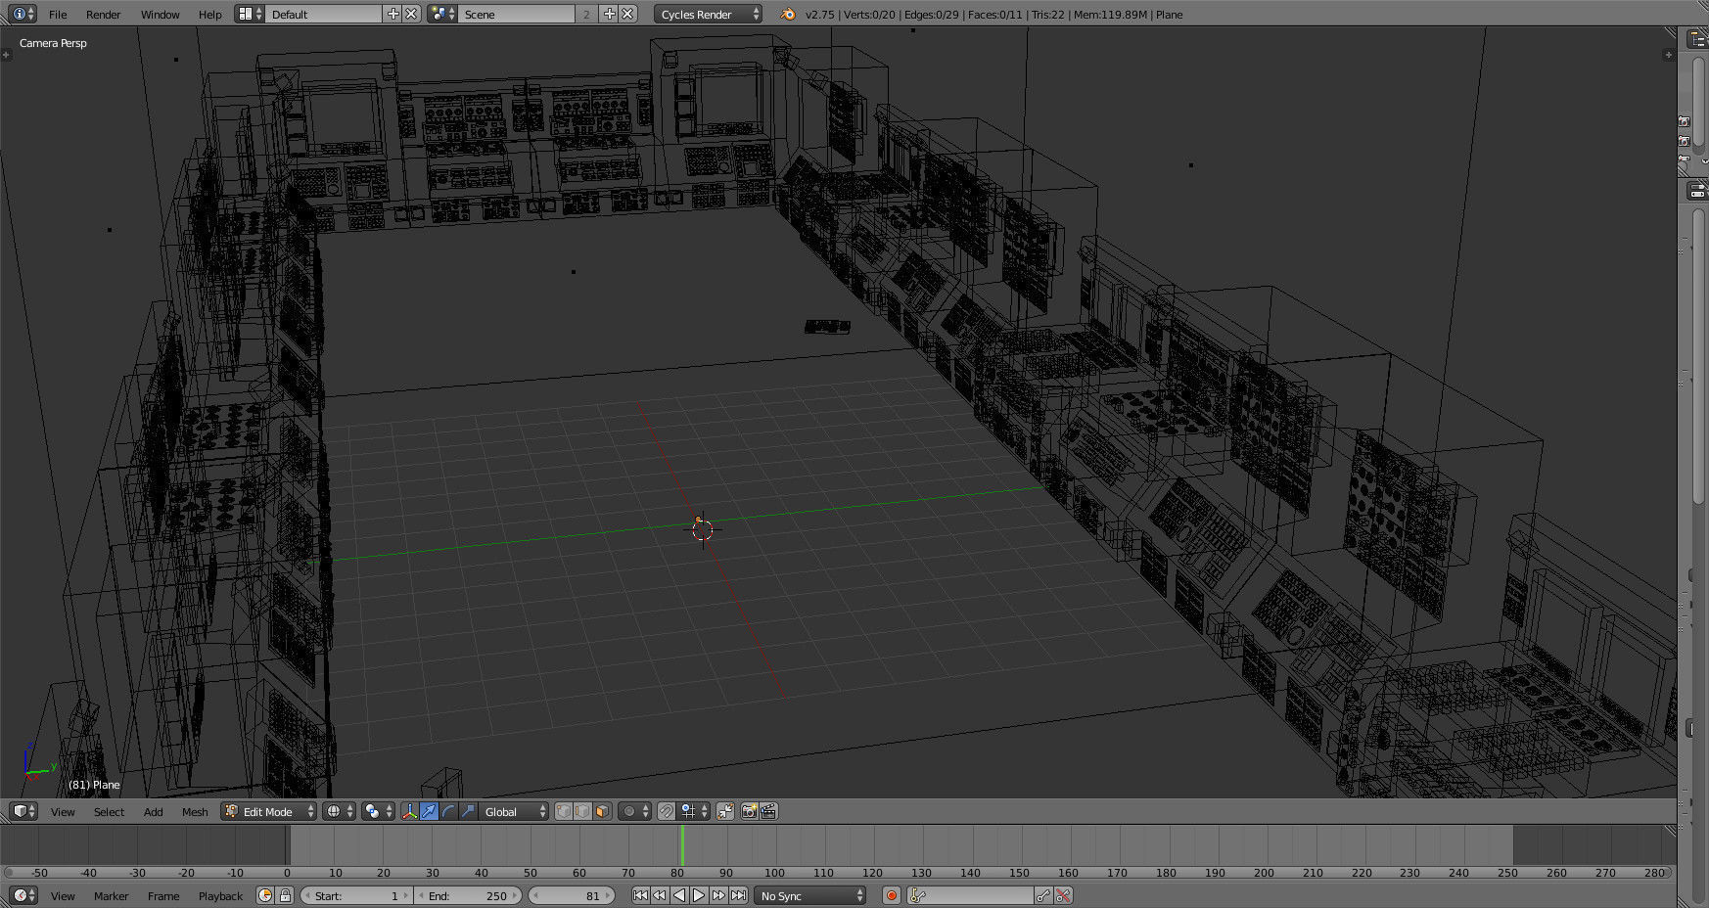Open the Playback menu

(x=220, y=896)
